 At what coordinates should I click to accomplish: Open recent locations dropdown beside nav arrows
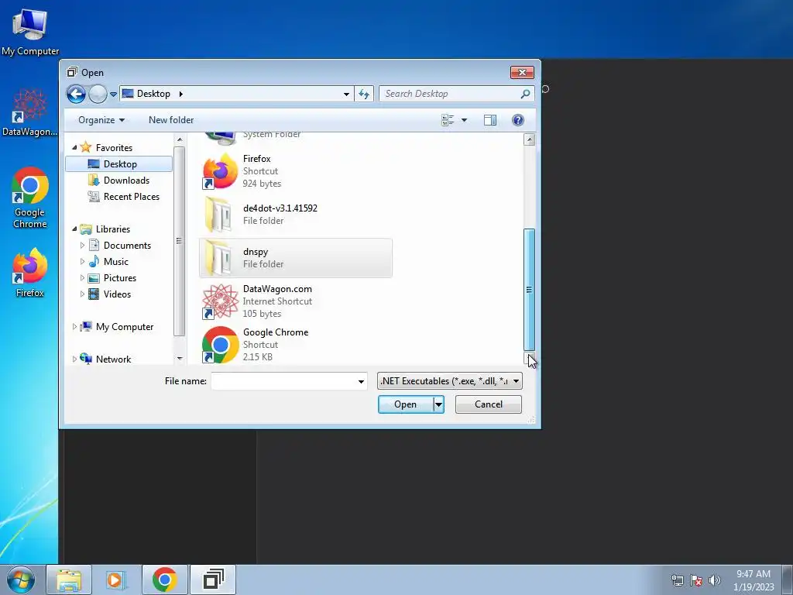(x=113, y=94)
